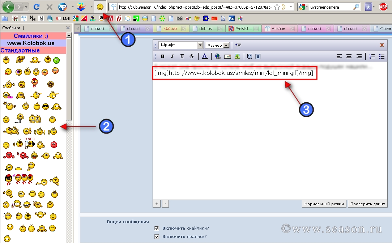
Task: Open the eBay bookmark icon
Action: click(188, 18)
